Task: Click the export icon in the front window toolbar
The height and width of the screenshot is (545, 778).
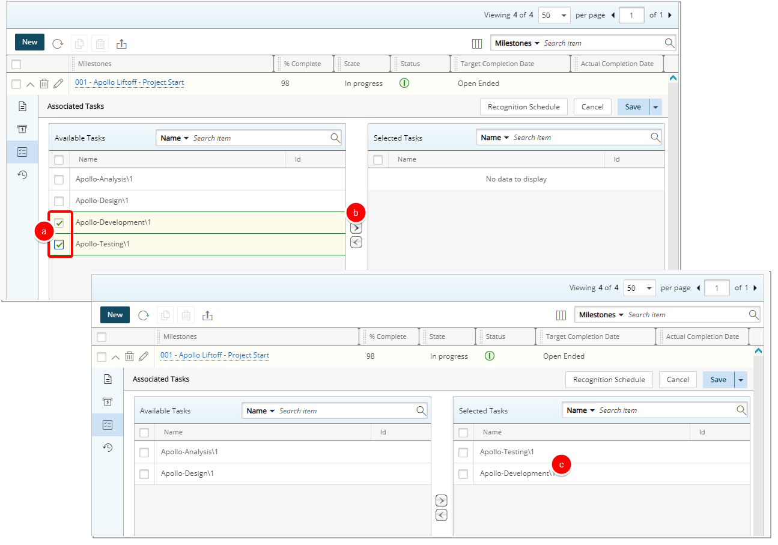Action: 207,315
